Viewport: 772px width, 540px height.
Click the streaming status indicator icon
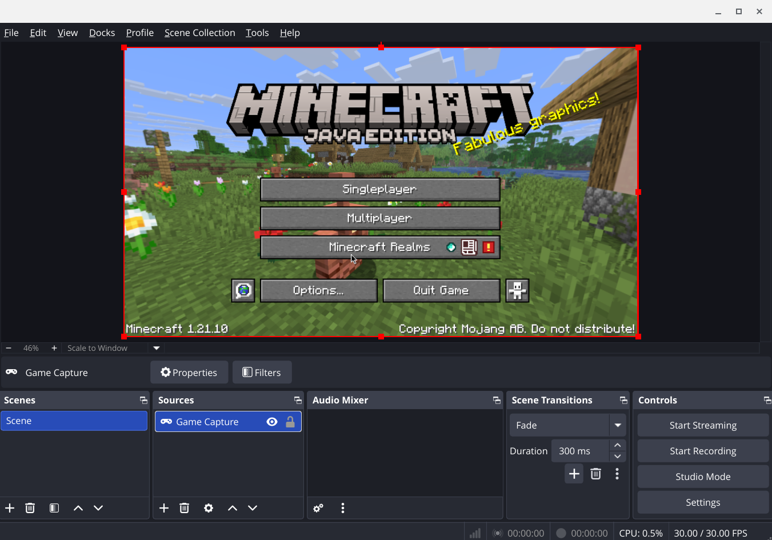pos(498,533)
